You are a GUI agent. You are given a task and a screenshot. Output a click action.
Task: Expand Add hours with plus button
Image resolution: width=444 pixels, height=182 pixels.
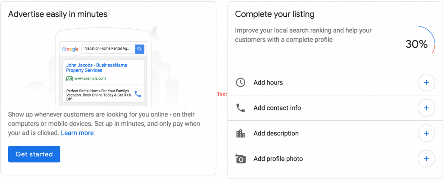coord(426,82)
